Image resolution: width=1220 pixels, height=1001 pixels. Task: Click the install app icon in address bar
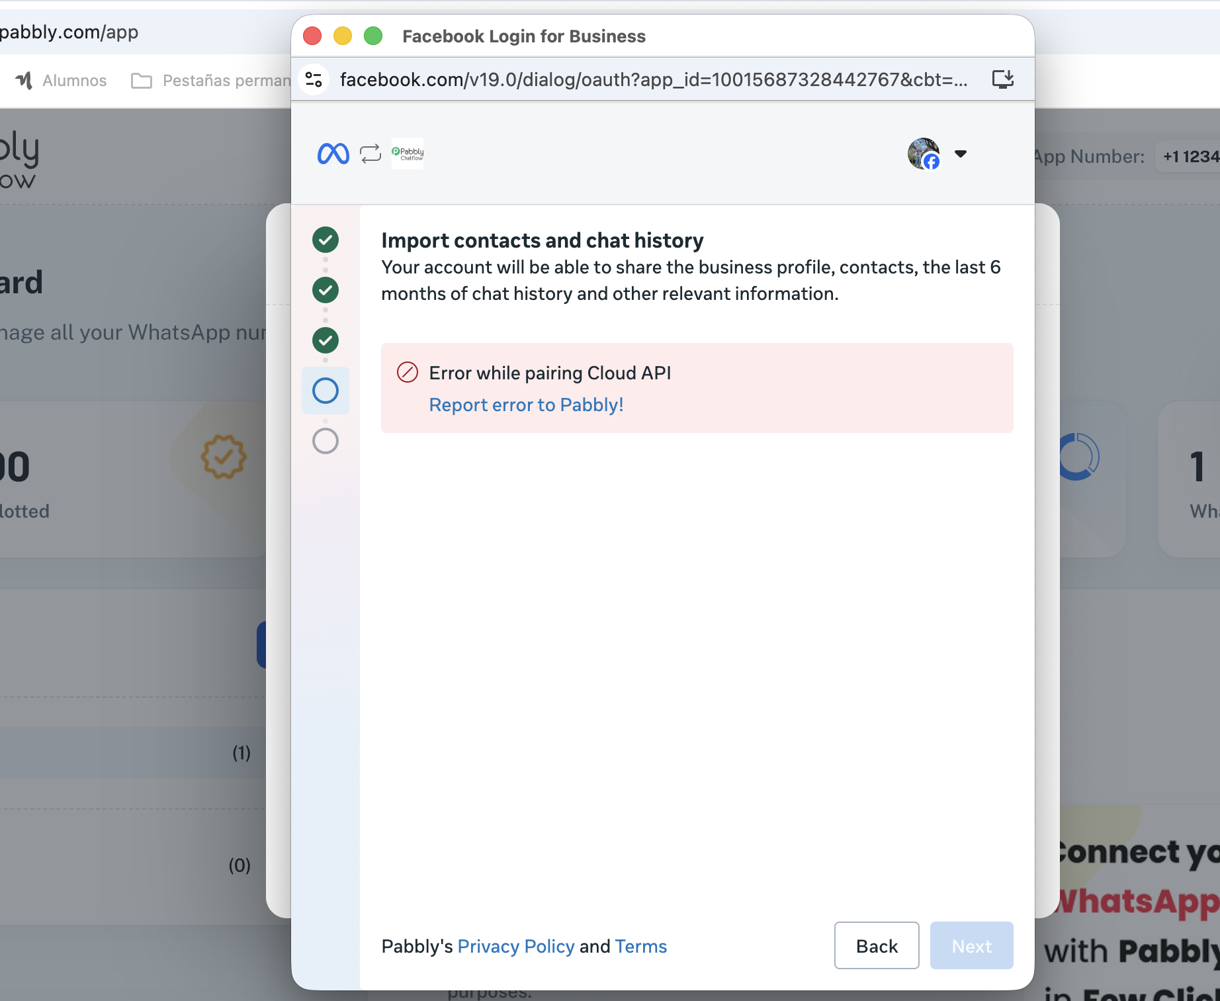1003,79
